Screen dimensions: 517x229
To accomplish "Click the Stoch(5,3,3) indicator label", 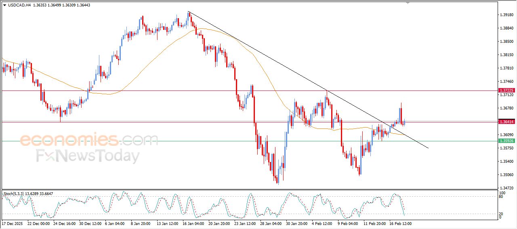I will (x=13, y=194).
